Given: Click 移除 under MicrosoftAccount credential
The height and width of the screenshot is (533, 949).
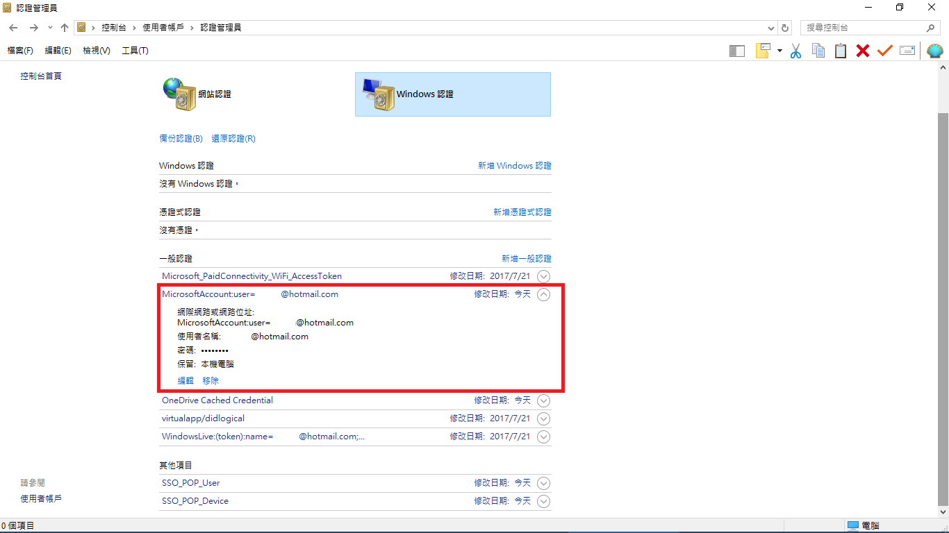Looking at the screenshot, I should coord(211,381).
